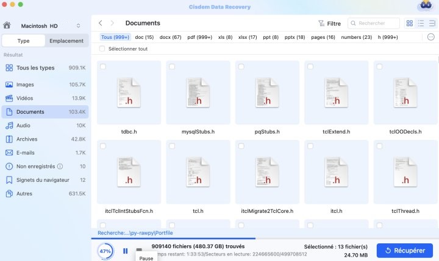This screenshot has width=439, height=261.
Task: Select the tclThread.h file thumbnail
Action: tap(405, 172)
